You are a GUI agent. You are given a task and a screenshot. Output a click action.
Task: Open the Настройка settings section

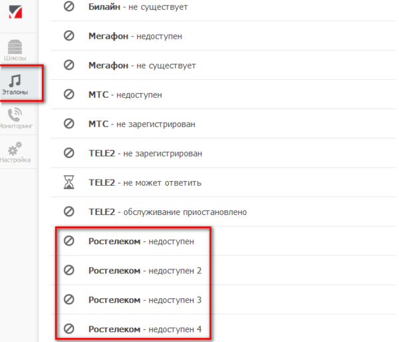tap(15, 152)
